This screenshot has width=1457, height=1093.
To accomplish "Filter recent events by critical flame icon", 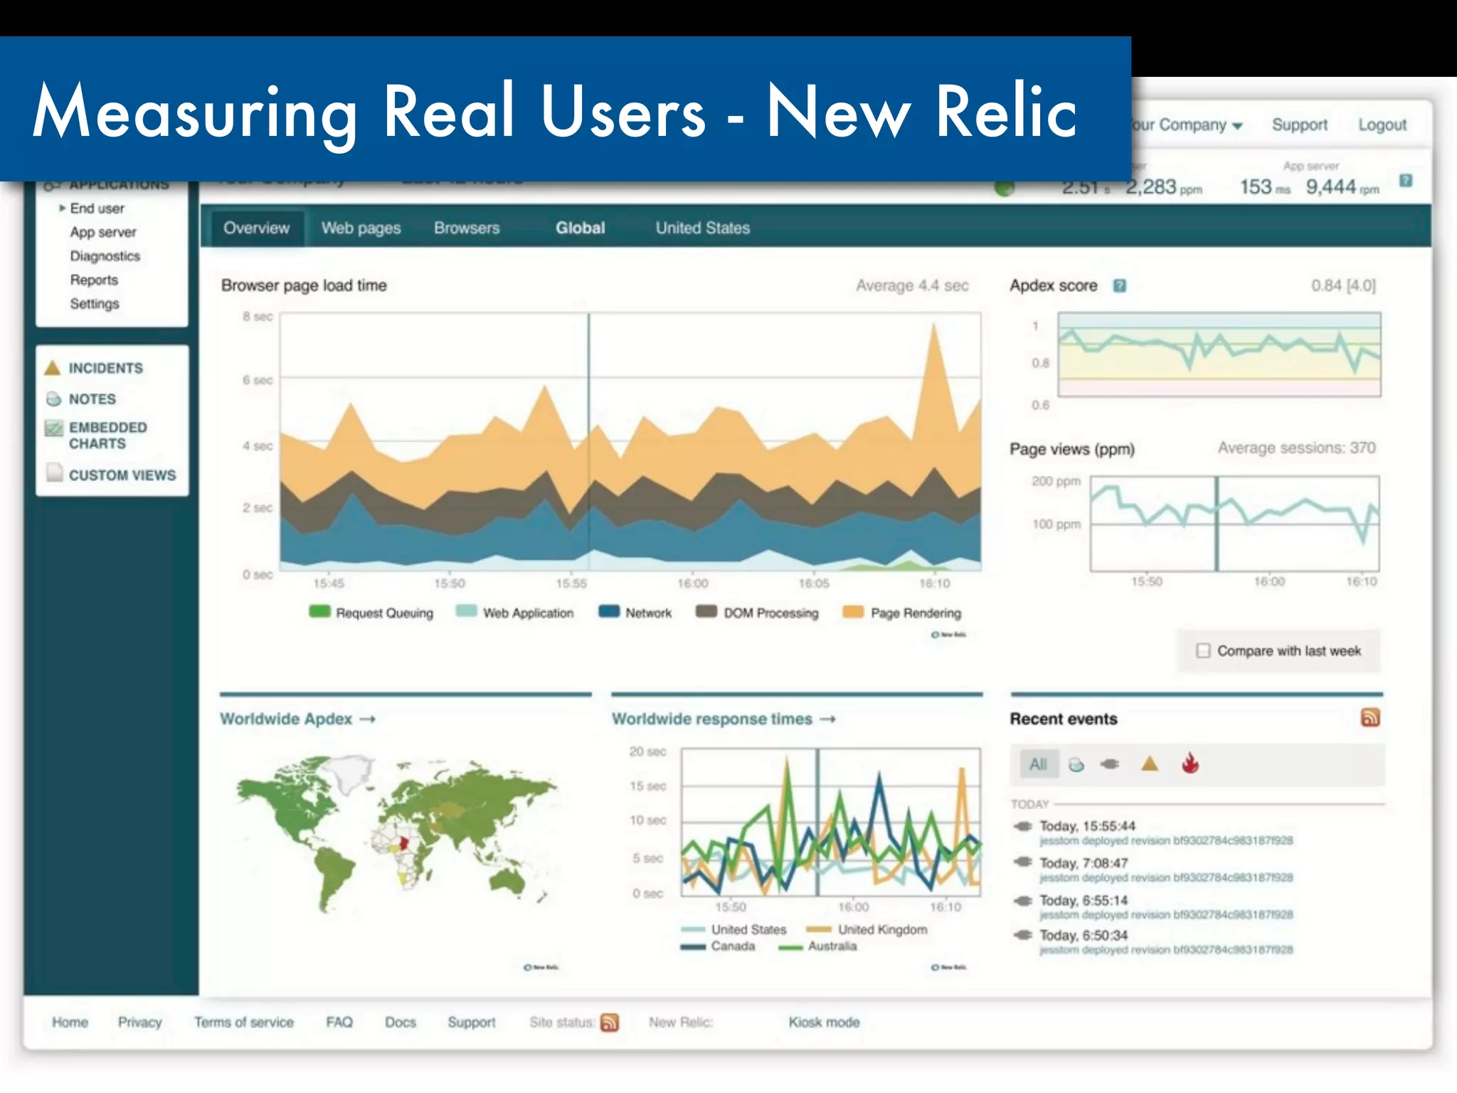I will (1190, 763).
